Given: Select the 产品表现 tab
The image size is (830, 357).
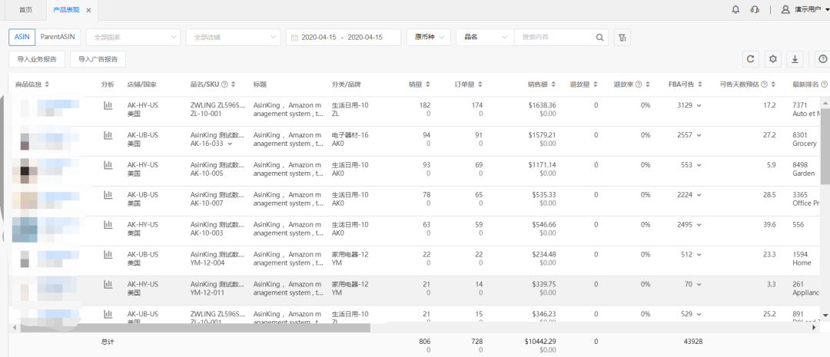Looking at the screenshot, I should (x=66, y=10).
